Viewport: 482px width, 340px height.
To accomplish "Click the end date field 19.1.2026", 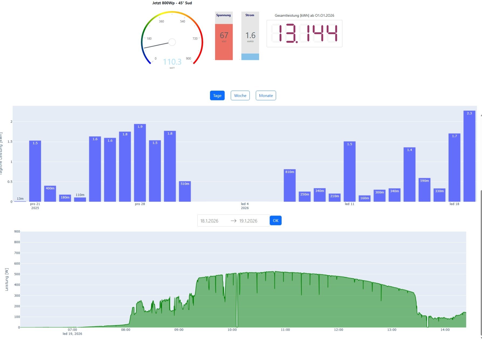I will tap(248, 221).
